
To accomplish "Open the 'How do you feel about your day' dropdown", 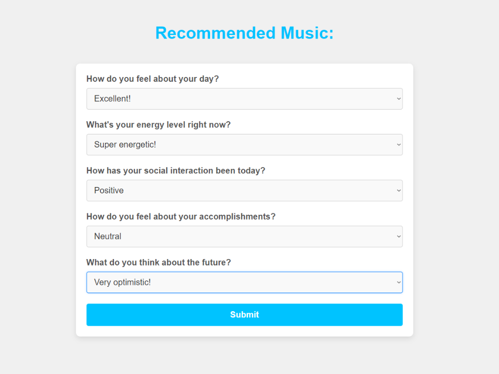I will 244,99.
